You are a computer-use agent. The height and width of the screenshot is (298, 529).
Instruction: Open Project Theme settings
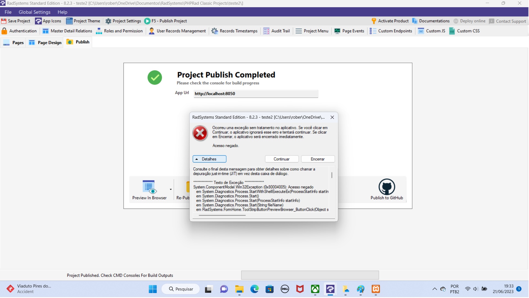(83, 21)
